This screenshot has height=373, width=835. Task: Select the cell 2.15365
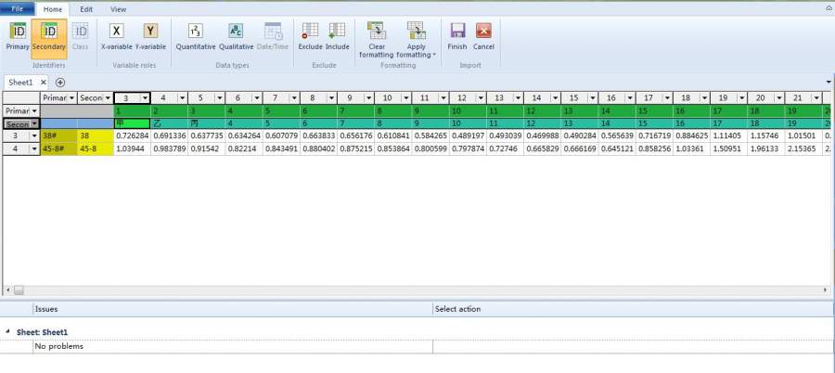point(803,149)
